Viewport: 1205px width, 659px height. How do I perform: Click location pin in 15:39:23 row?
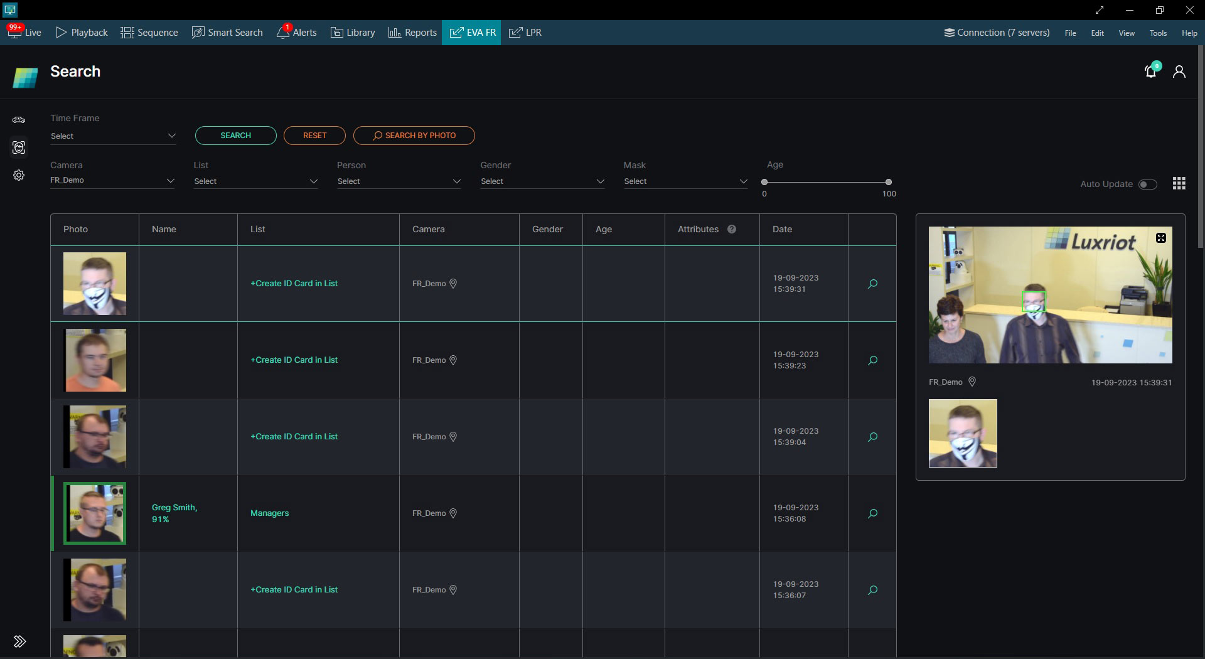pos(453,360)
